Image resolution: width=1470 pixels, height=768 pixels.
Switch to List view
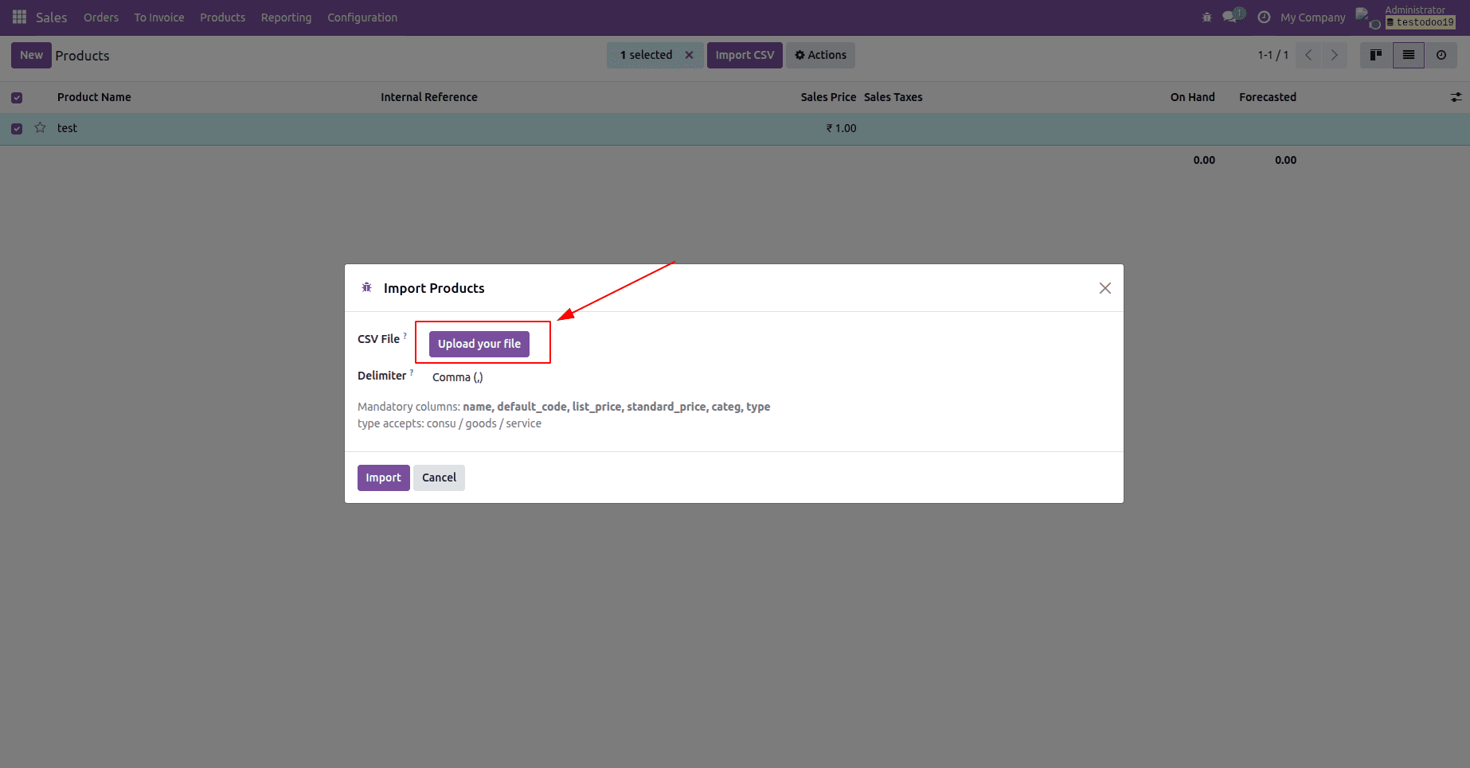point(1409,55)
